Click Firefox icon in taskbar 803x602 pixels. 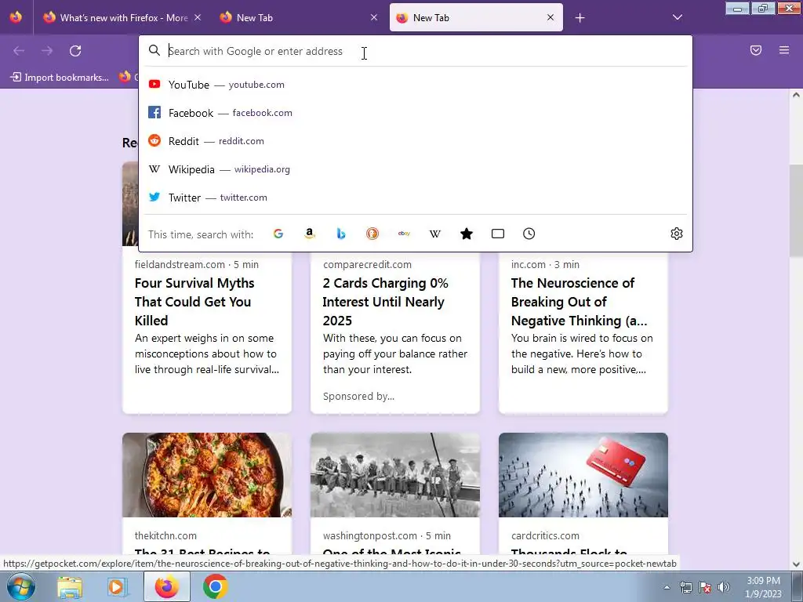pos(167,587)
